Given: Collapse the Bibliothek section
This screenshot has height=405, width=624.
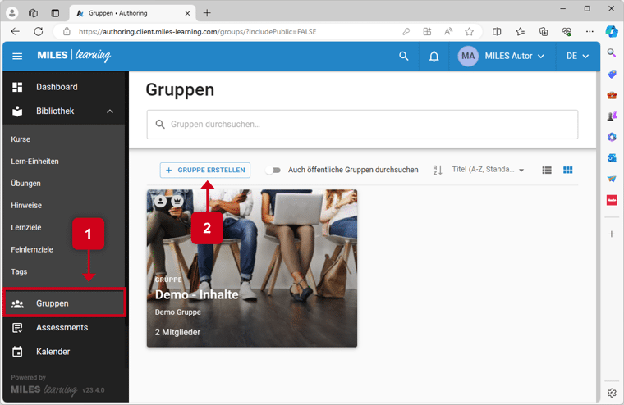Looking at the screenshot, I should pos(110,111).
